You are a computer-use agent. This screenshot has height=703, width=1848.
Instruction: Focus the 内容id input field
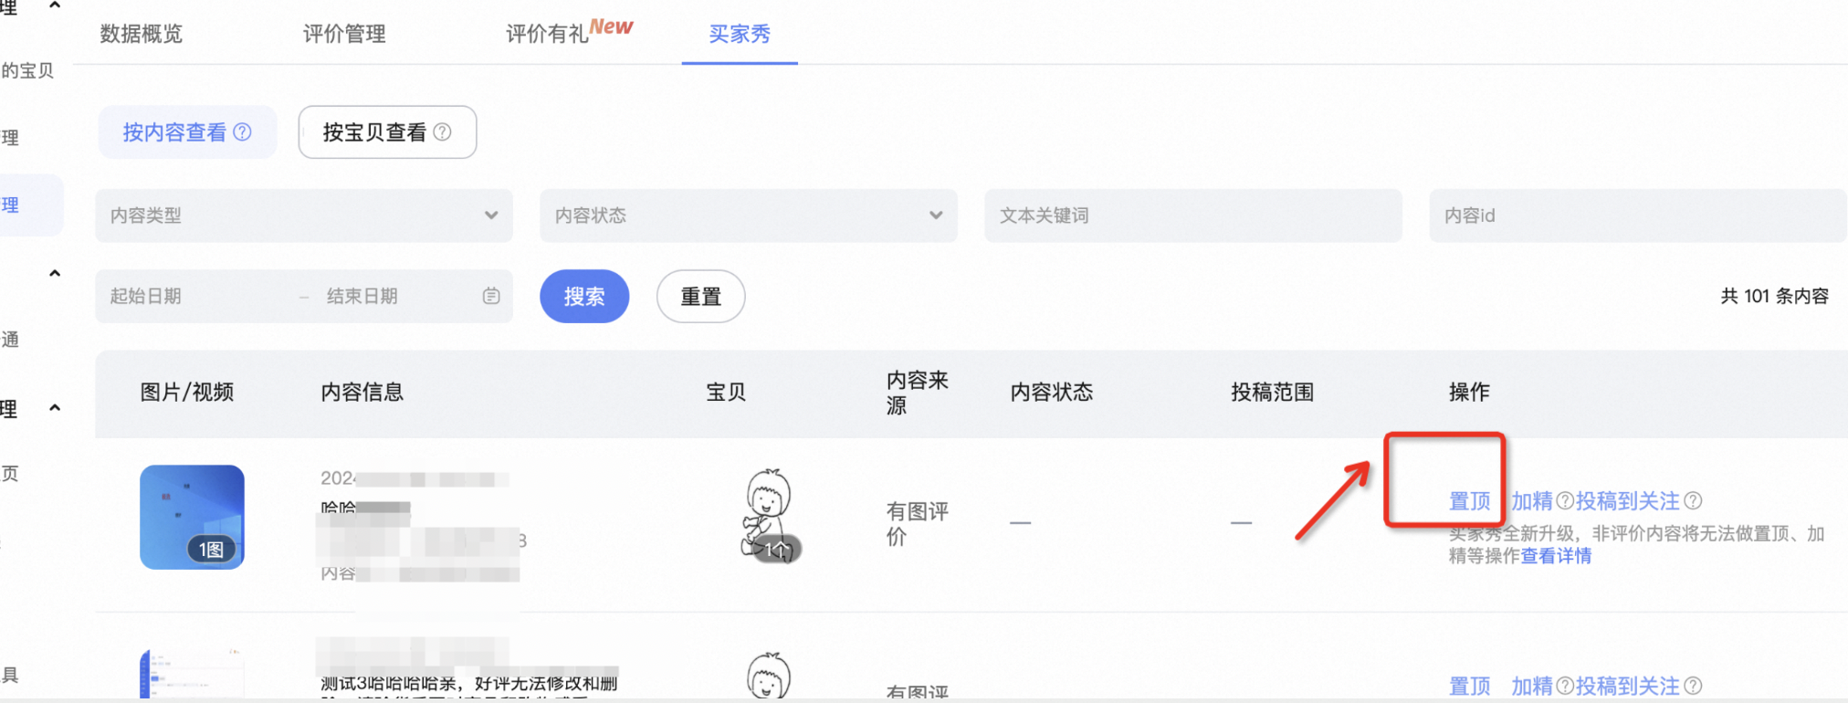tap(1638, 215)
